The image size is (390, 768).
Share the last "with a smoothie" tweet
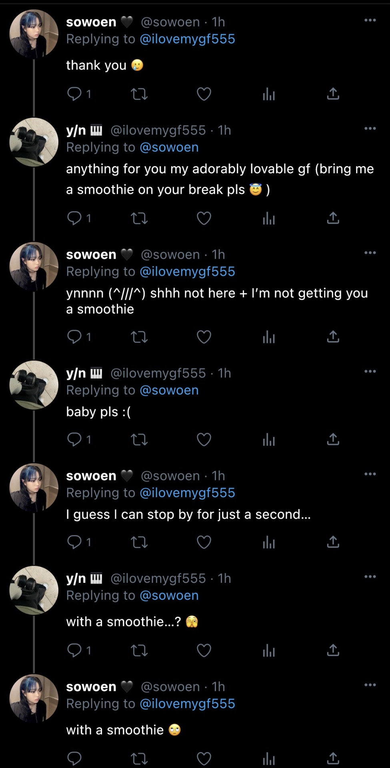(x=333, y=758)
